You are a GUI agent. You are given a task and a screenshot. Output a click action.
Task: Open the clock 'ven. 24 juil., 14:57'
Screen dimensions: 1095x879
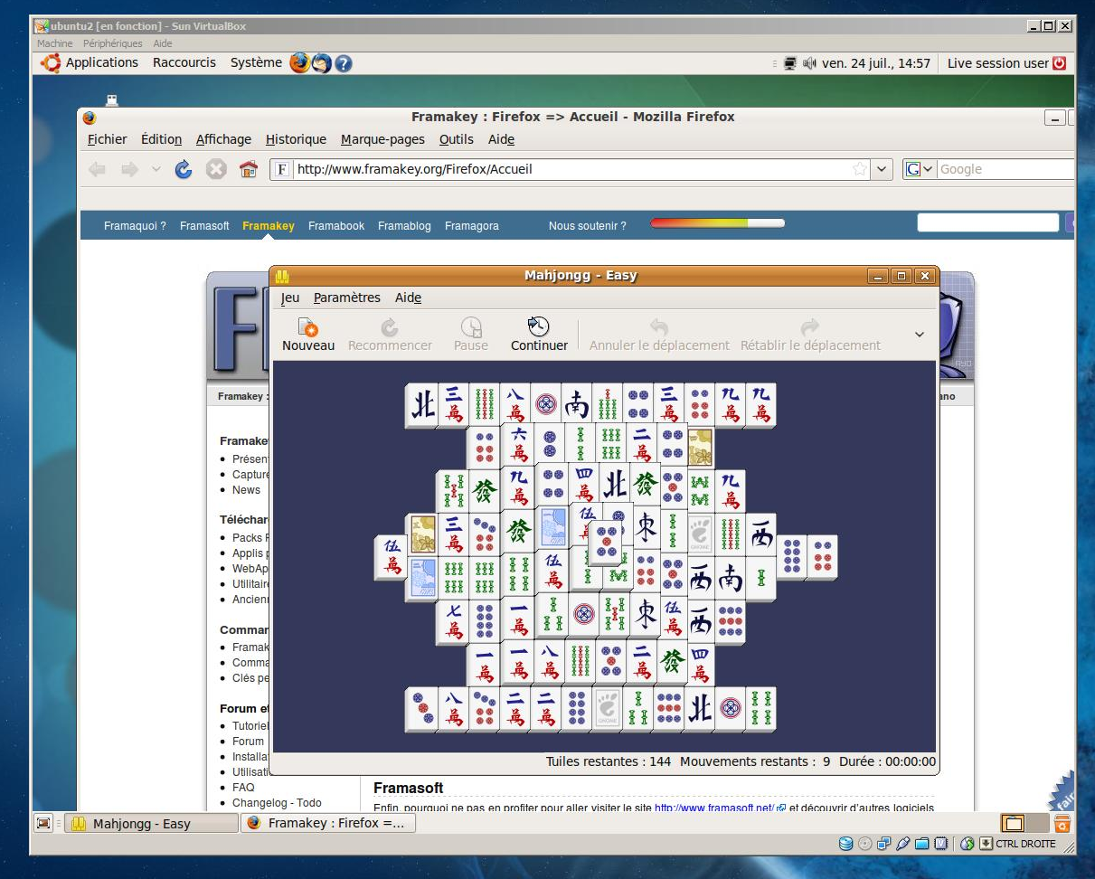click(x=876, y=63)
